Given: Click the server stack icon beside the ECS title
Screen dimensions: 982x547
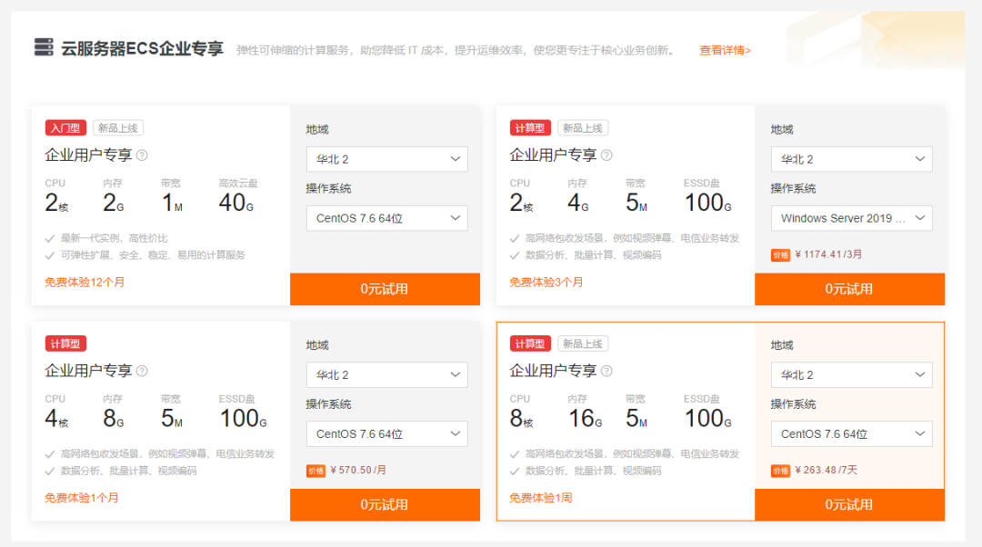Looking at the screenshot, I should click(44, 48).
